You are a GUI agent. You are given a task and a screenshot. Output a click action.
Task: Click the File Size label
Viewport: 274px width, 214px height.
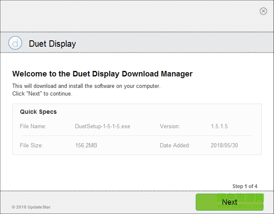tap(31, 145)
